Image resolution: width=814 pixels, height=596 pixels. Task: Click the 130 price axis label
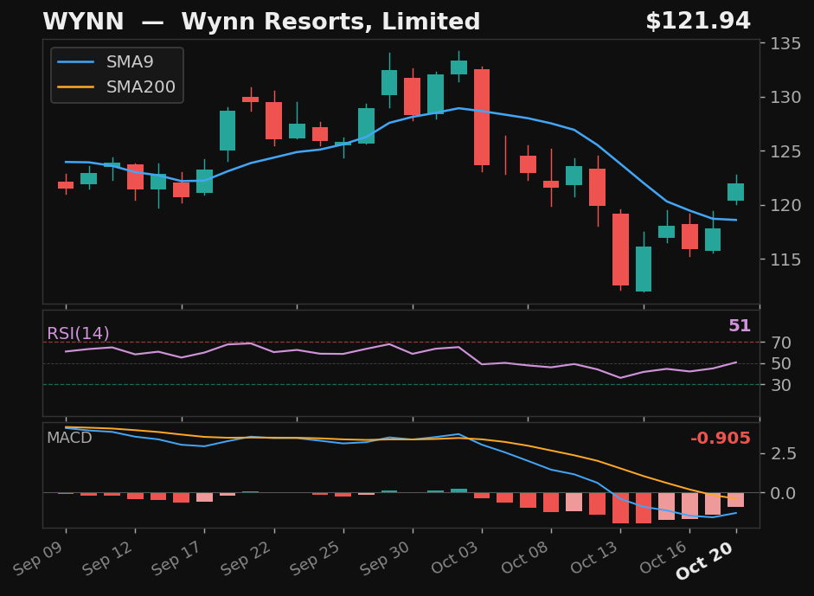click(785, 98)
